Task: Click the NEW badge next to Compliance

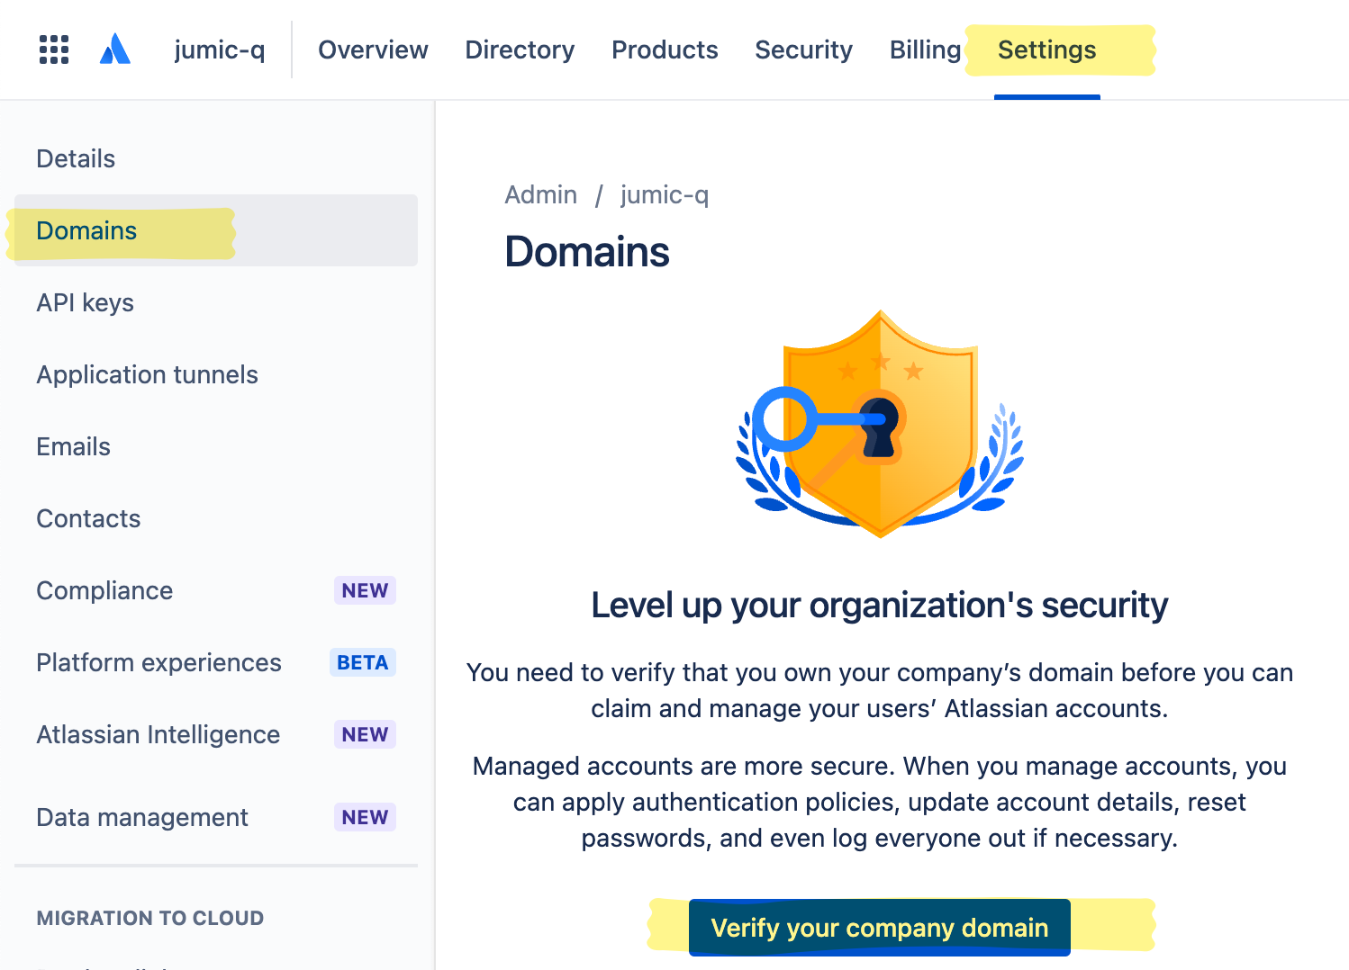Action: tap(365, 590)
